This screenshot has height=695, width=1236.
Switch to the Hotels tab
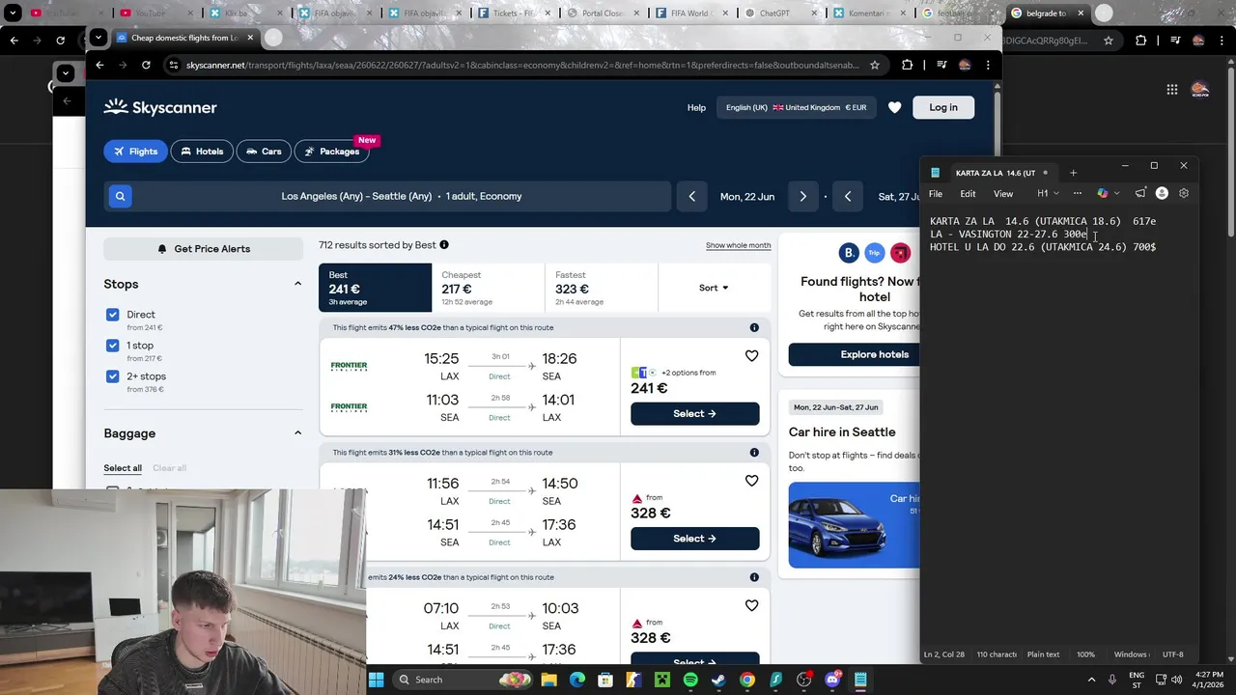(x=202, y=152)
